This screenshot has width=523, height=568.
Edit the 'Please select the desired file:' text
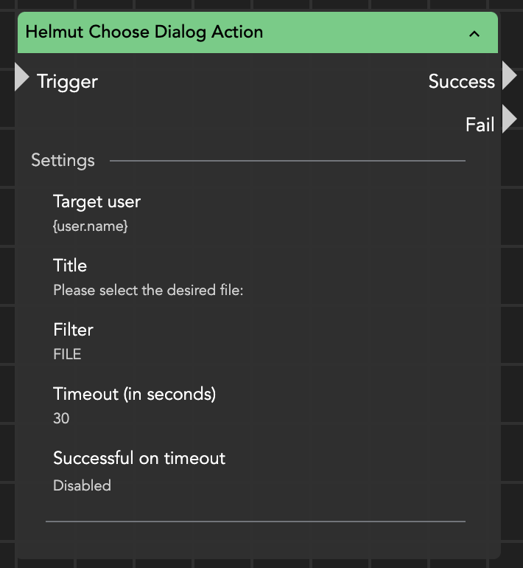click(148, 291)
